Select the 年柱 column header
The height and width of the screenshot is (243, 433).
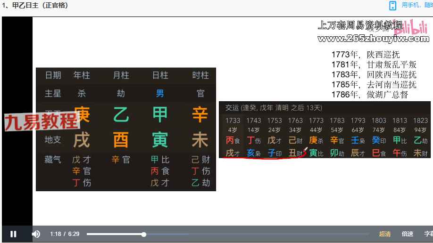[x=82, y=75]
